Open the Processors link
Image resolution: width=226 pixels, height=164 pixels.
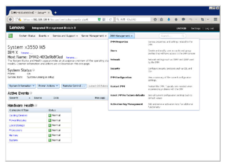[16, 130]
